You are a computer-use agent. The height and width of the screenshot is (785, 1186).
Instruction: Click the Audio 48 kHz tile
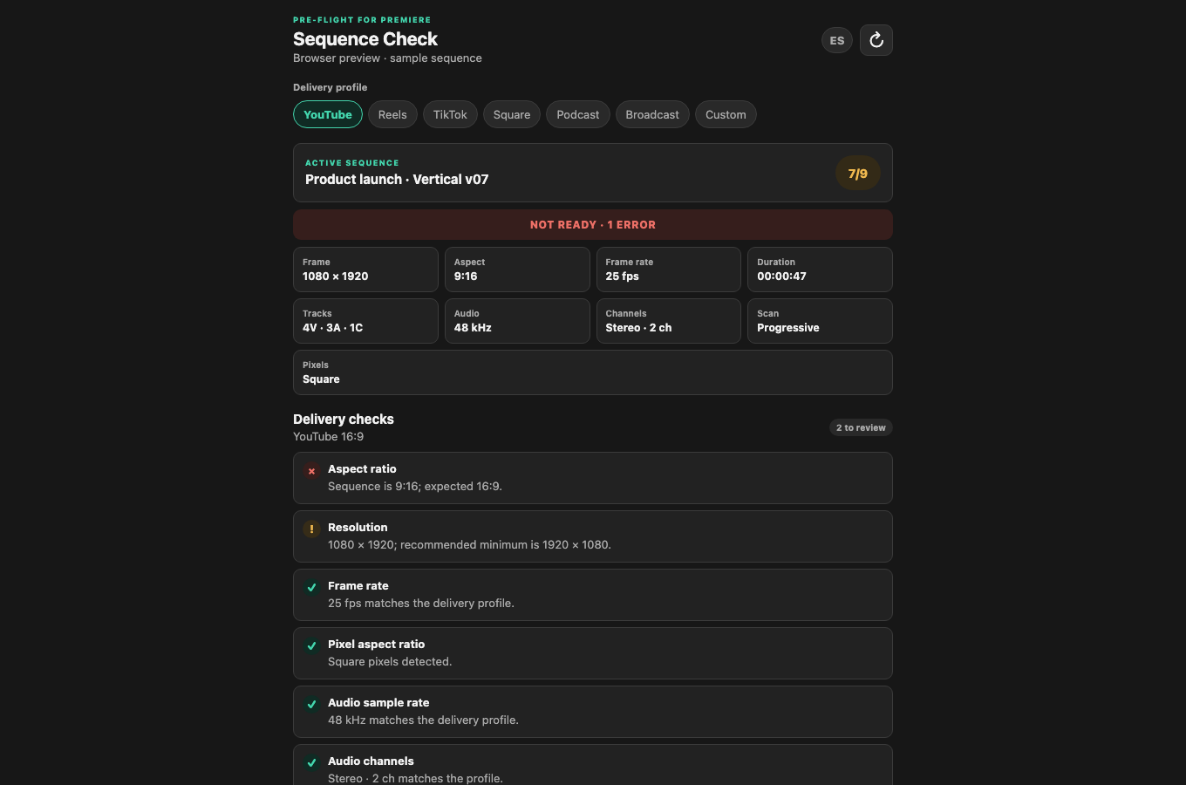click(517, 321)
